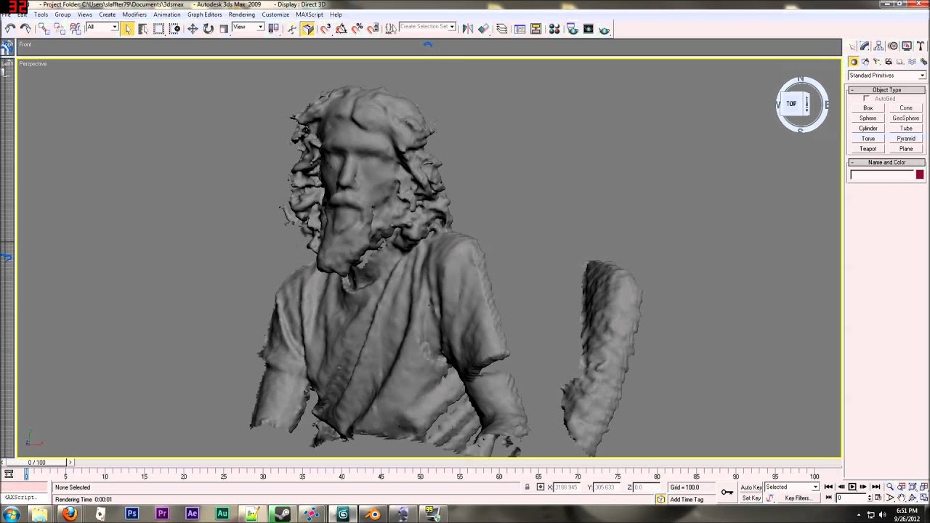Click the Mirror tool icon
Viewport: 930px width, 523px height.
coord(467,29)
